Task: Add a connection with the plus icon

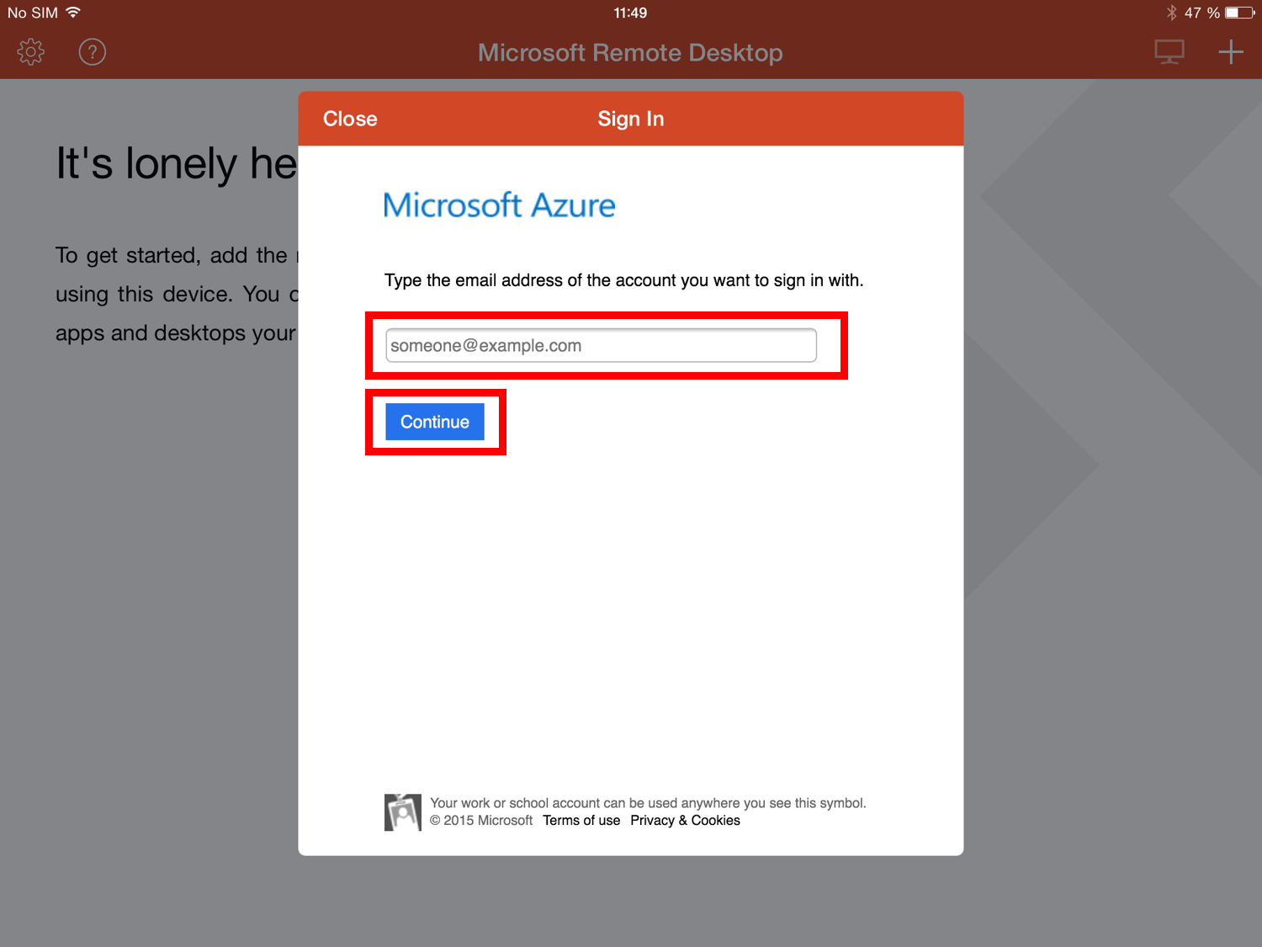Action: (1231, 52)
